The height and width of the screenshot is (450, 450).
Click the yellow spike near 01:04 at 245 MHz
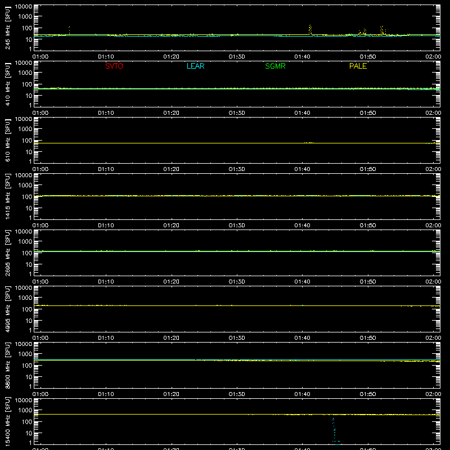[x=69, y=30]
